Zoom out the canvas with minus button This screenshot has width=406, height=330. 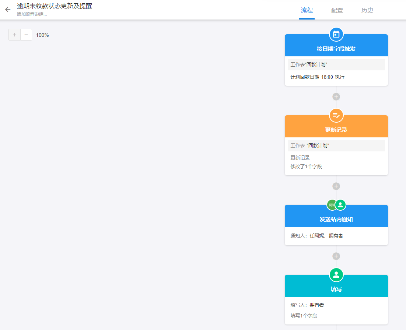[26, 35]
